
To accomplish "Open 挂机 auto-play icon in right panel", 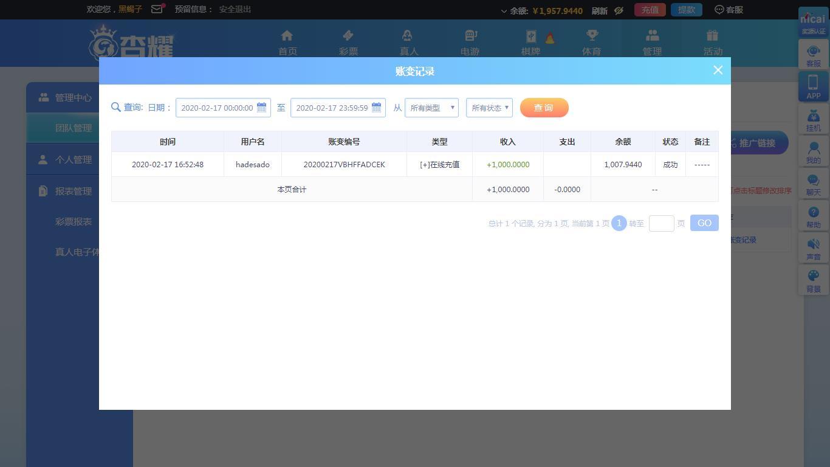I will tap(813, 120).
